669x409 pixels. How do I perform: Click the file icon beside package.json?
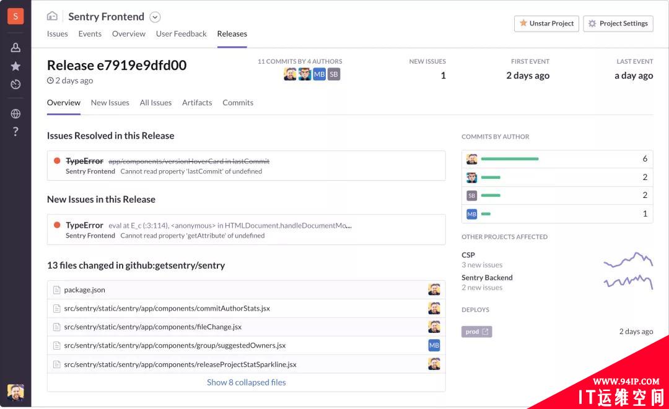click(x=56, y=290)
